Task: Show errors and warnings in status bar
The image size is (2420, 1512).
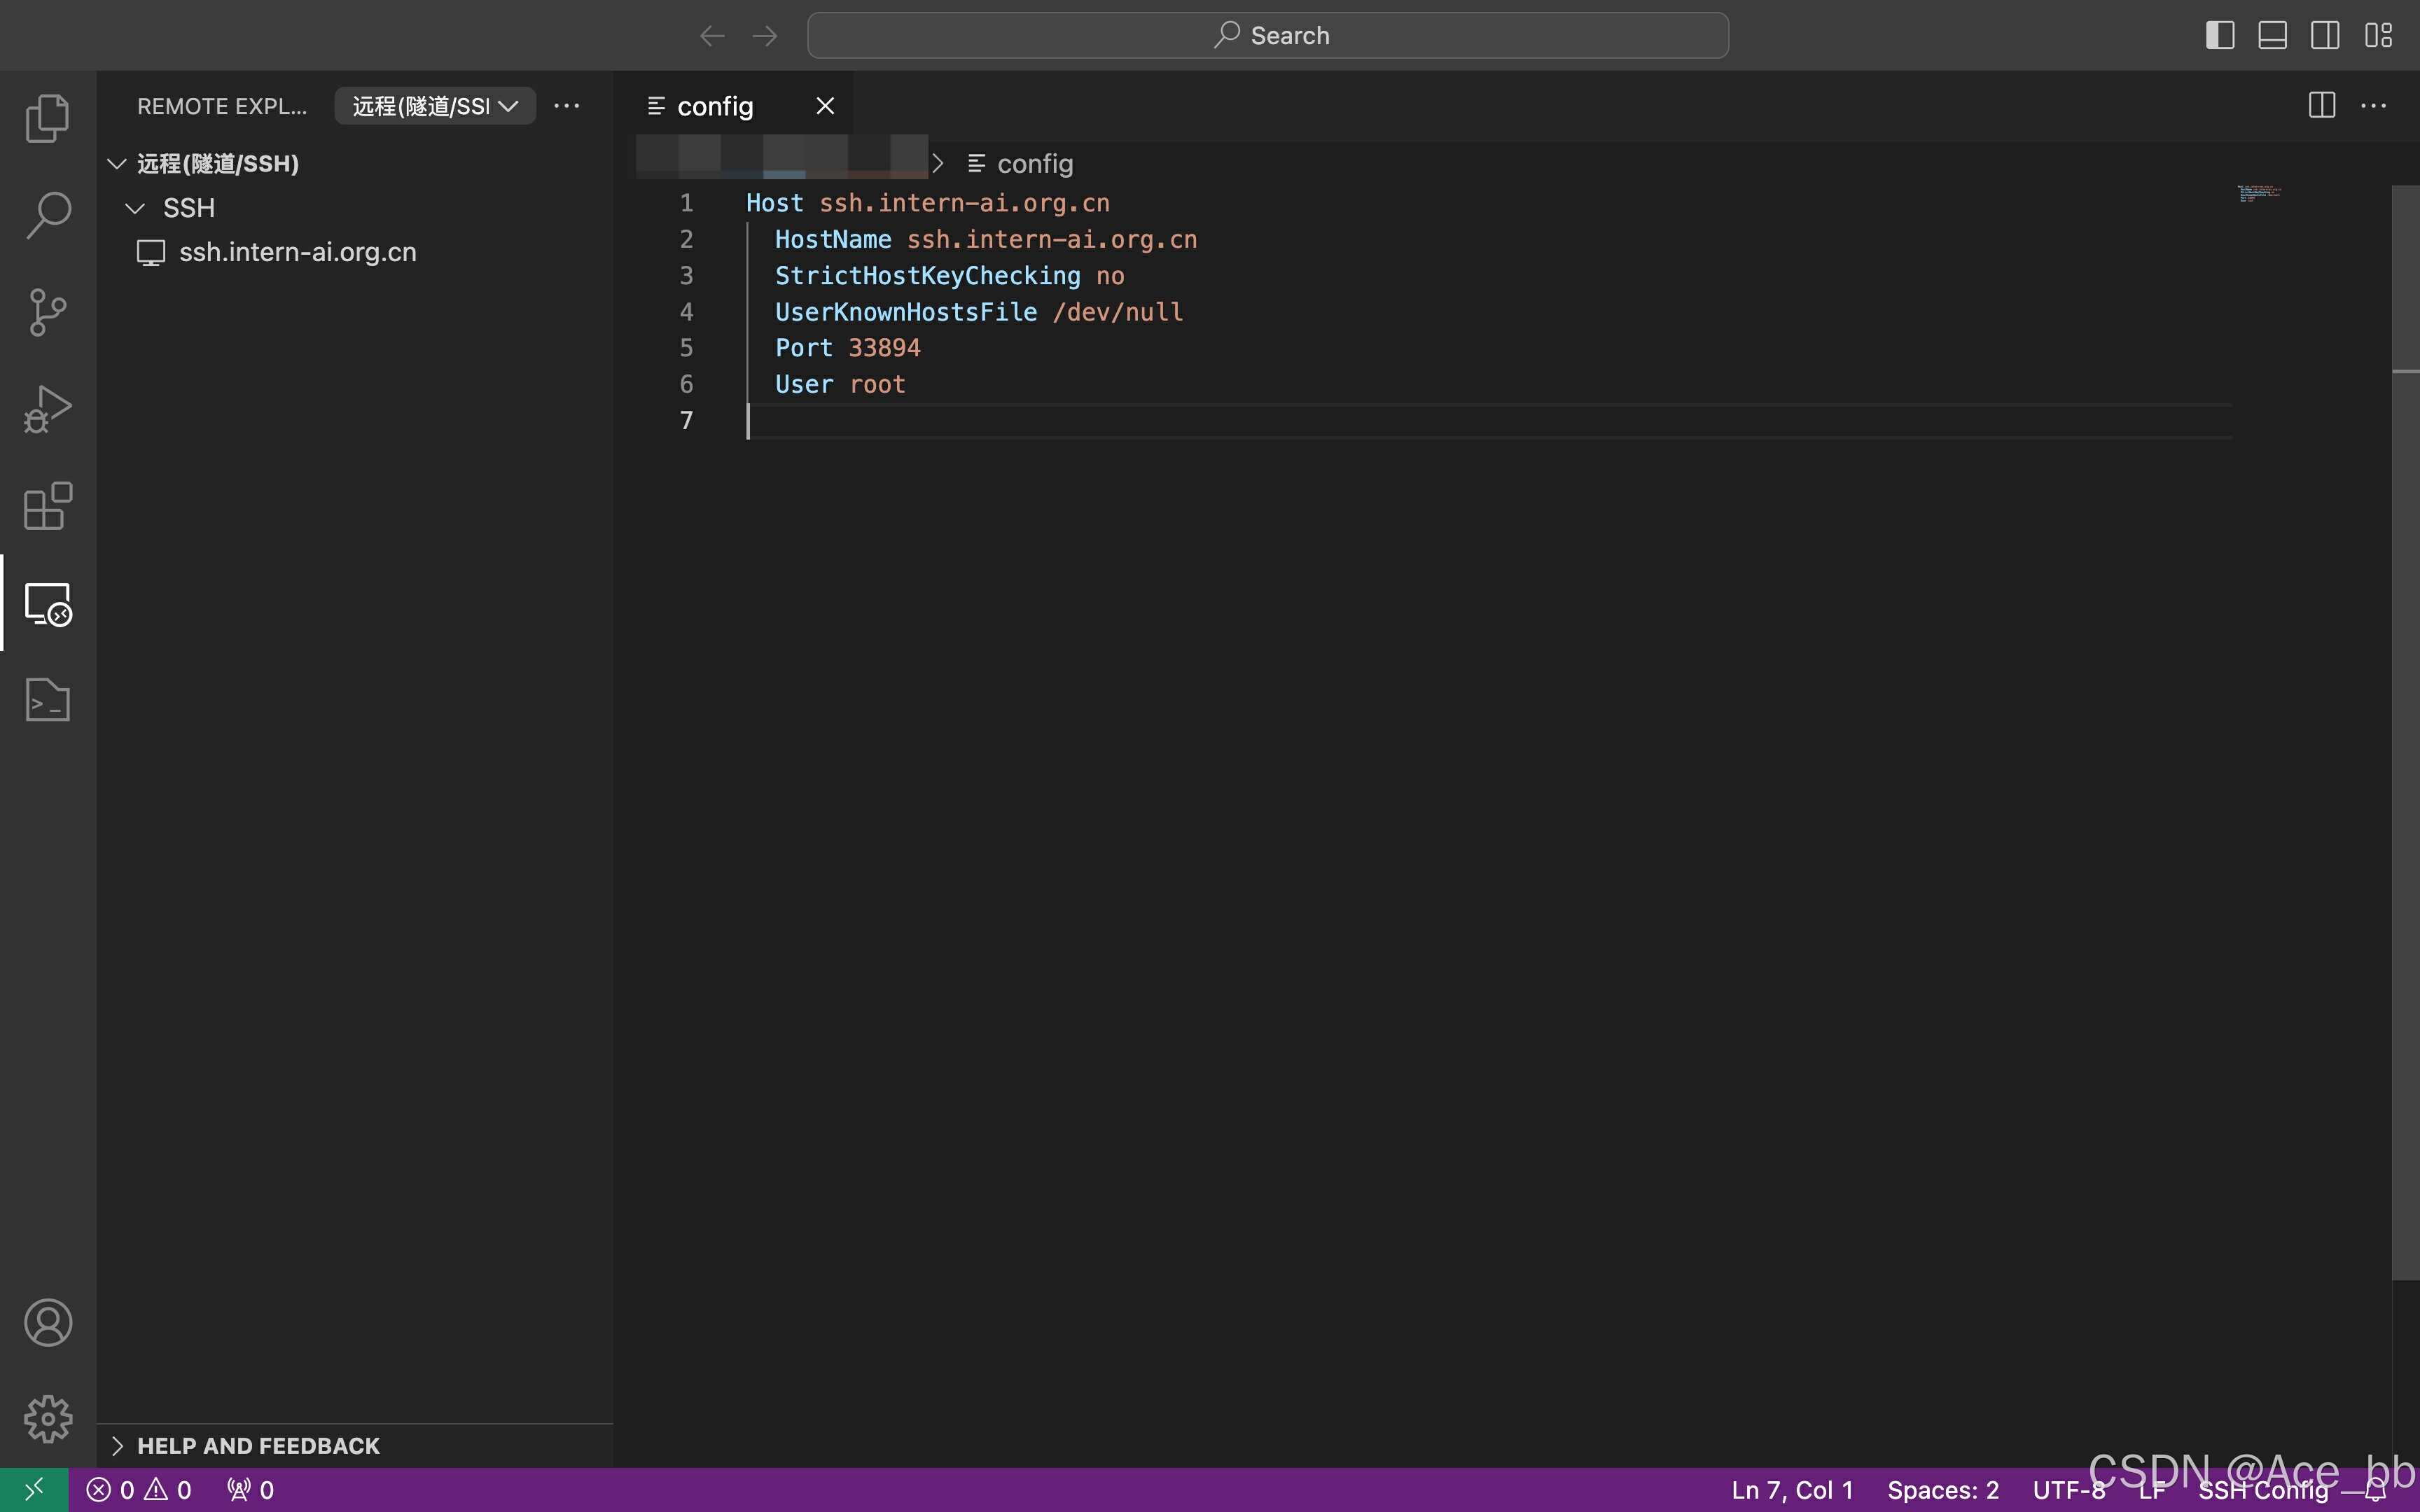Action: pyautogui.click(x=139, y=1490)
